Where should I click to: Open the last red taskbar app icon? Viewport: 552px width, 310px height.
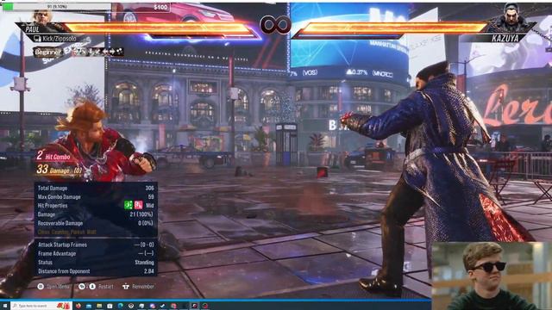pyautogui.click(x=205, y=306)
